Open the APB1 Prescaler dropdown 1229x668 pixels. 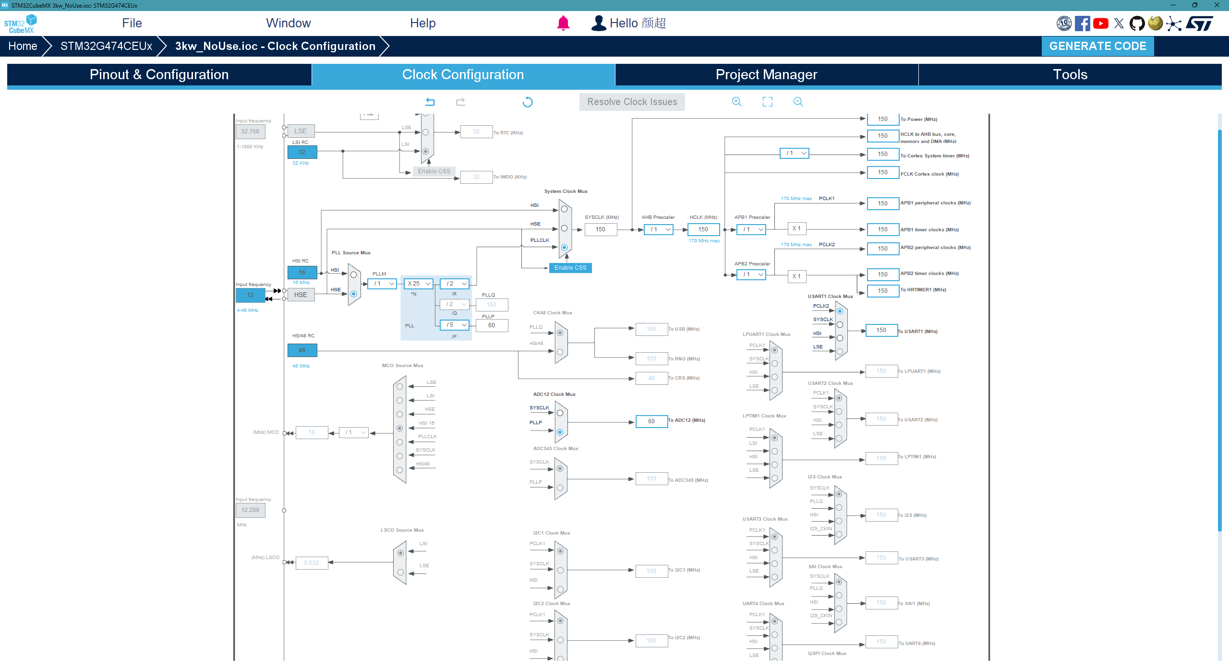pyautogui.click(x=751, y=229)
